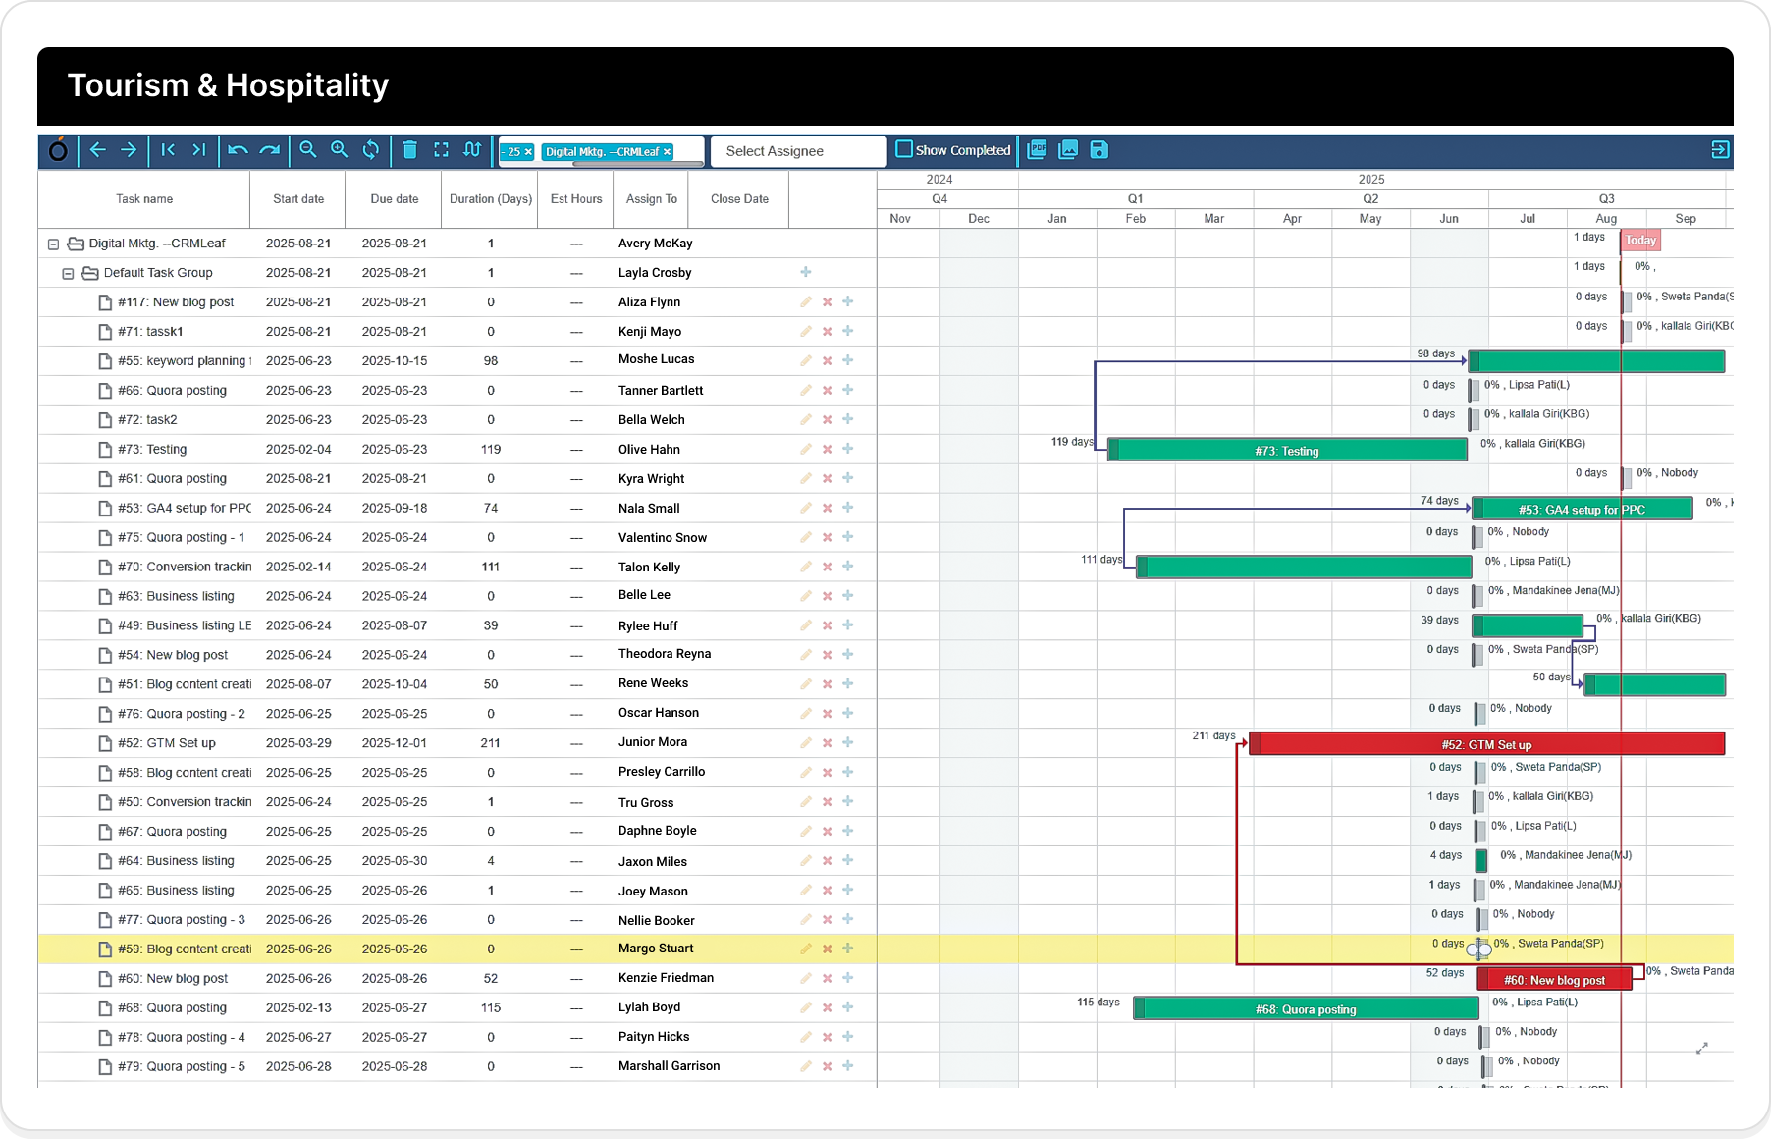Screen dimensions: 1771x1139
Task: Delete task #60: New blog post
Action: tap(828, 979)
